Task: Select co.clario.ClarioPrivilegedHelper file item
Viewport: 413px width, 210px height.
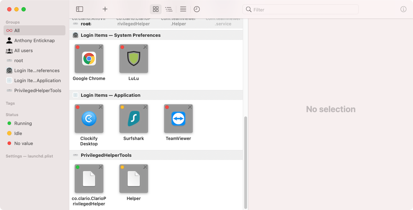Action: click(89, 179)
